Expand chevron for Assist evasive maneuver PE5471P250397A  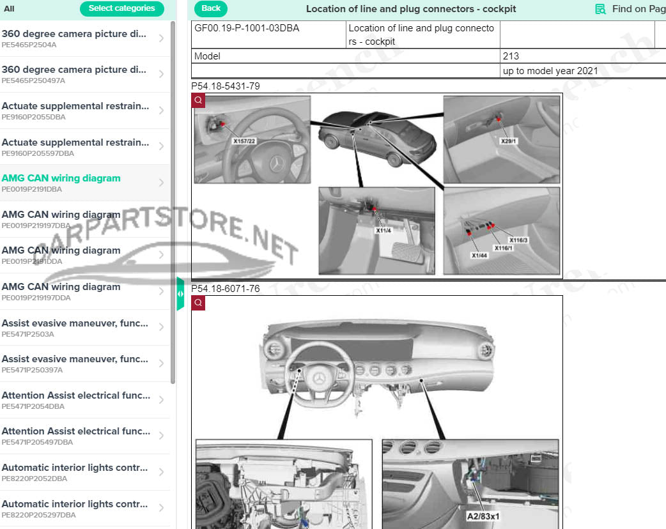pyautogui.click(x=160, y=364)
